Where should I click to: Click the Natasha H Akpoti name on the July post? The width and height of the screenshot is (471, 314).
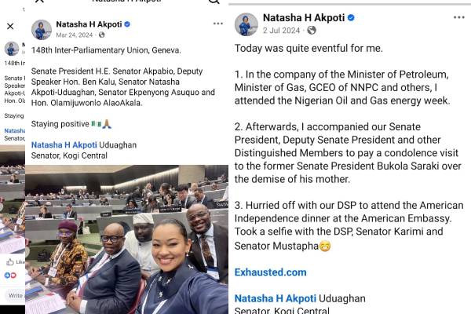(x=303, y=17)
